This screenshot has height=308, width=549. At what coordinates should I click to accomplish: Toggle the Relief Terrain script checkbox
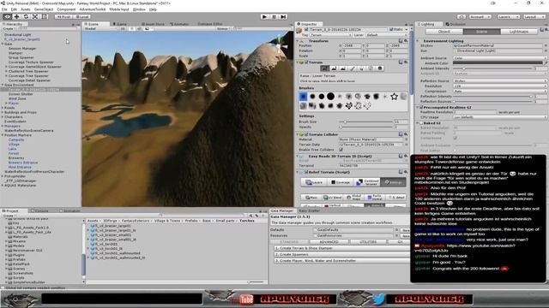[x=305, y=172]
